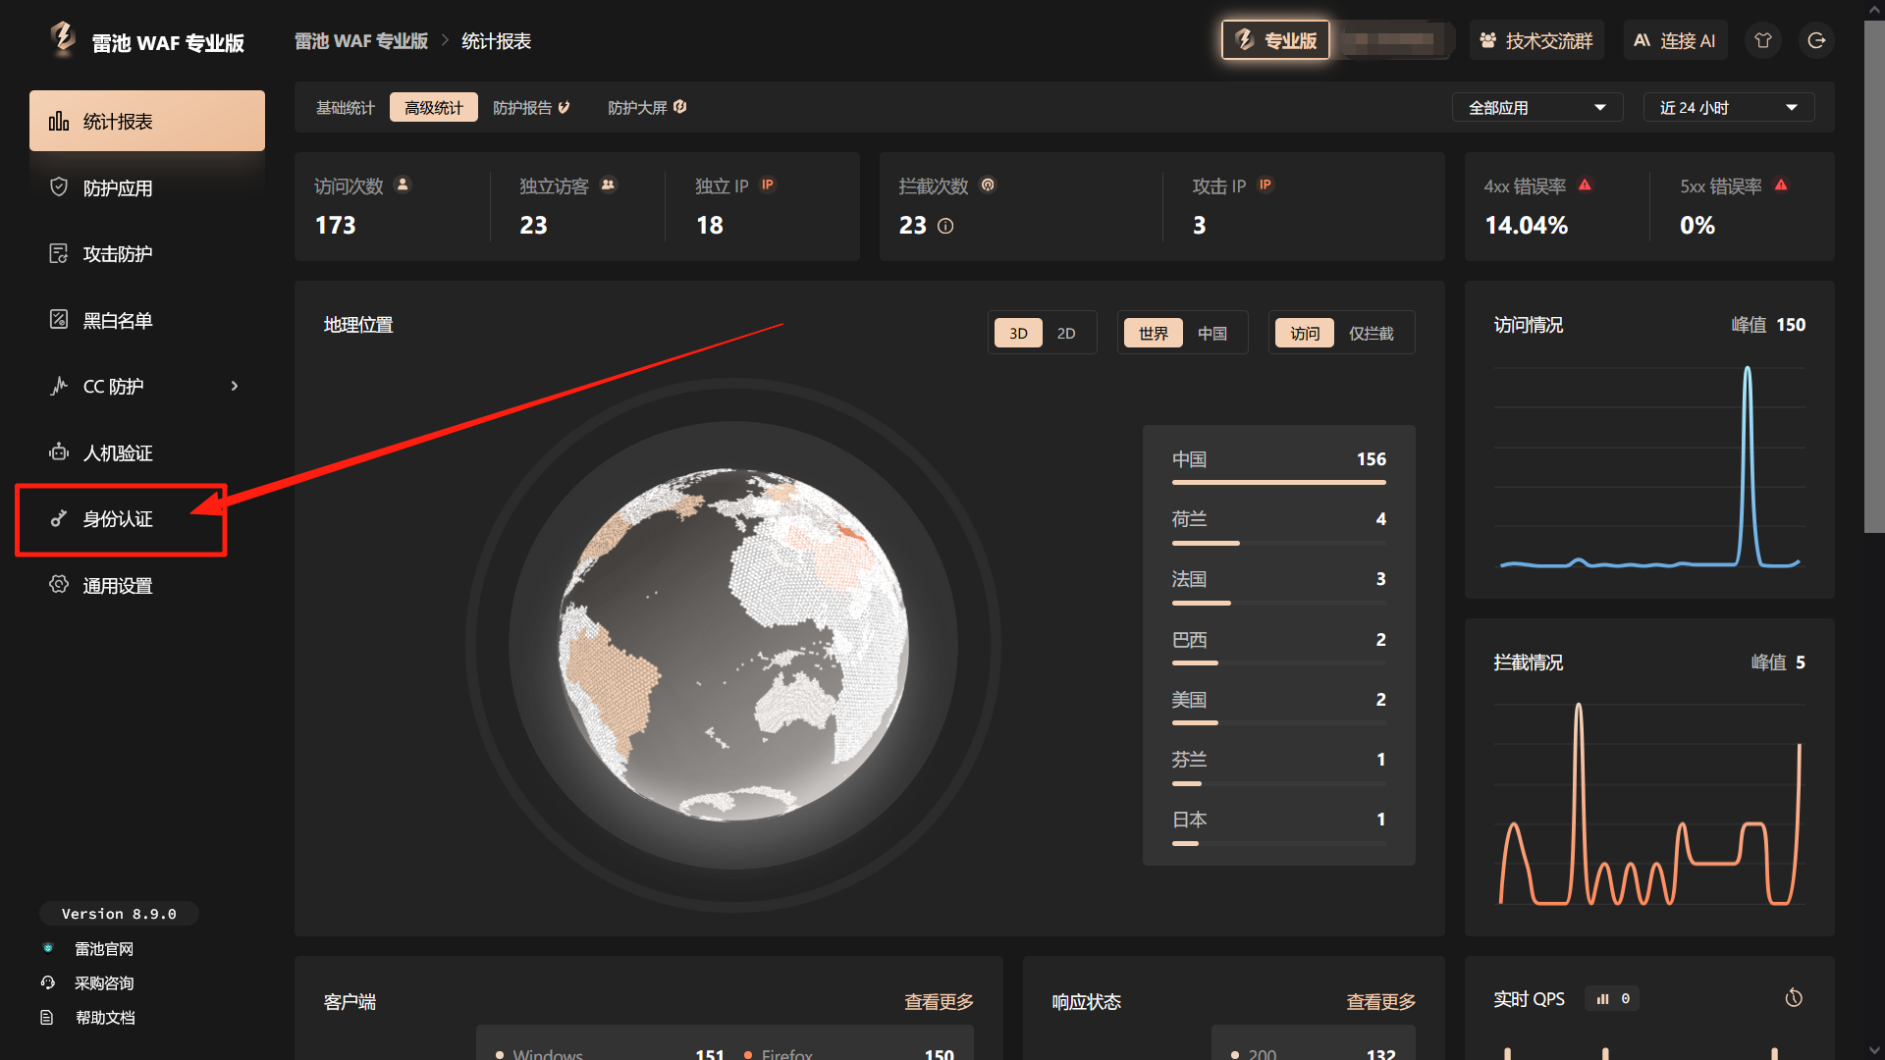This screenshot has width=1885, height=1060.
Task: Click the 法国 progress bar
Action: pos(1279,603)
